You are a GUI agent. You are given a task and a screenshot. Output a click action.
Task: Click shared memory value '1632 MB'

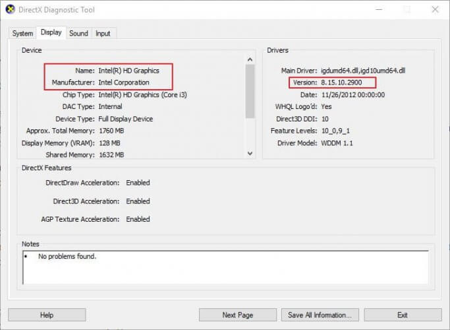[x=111, y=155]
